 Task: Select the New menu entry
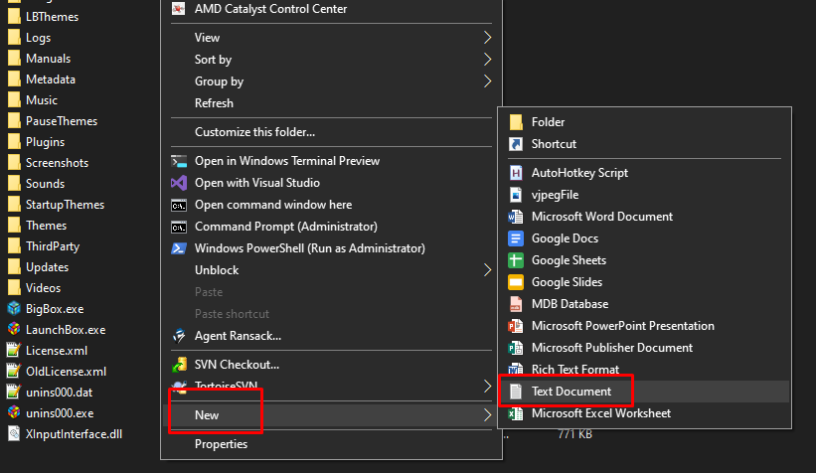(x=332, y=415)
